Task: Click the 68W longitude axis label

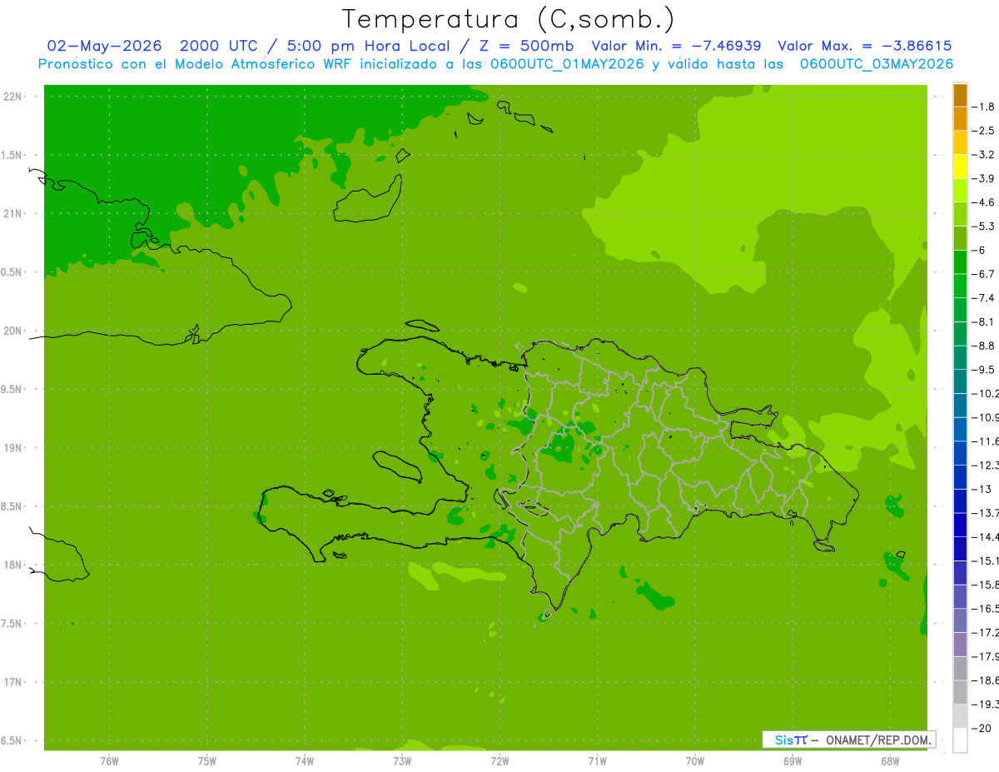Action: [x=889, y=760]
